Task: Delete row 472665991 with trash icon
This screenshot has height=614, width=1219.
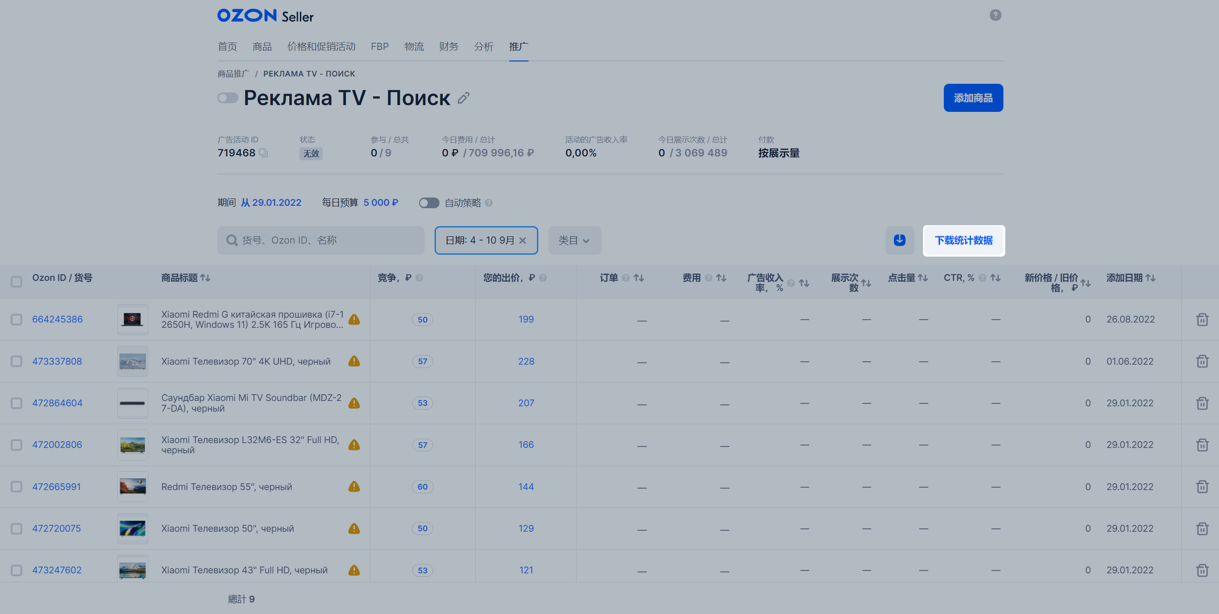Action: tap(1202, 487)
